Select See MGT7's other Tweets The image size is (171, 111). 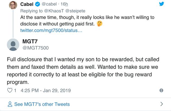click(42, 104)
